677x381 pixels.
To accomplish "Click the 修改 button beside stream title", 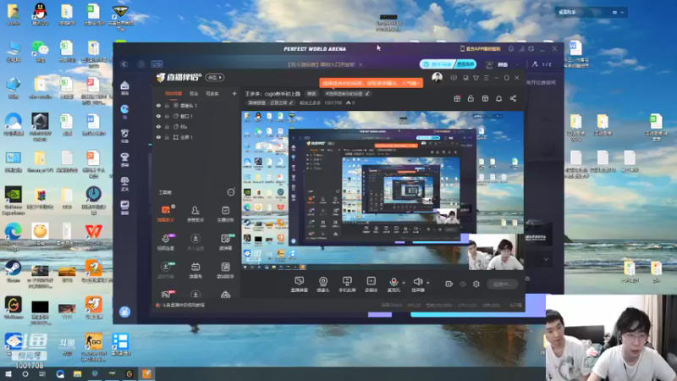I will [x=311, y=94].
